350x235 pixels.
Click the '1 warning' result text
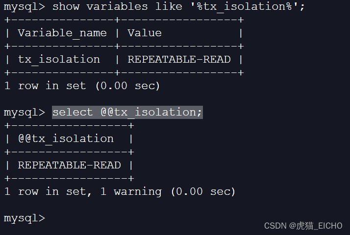click(131, 192)
